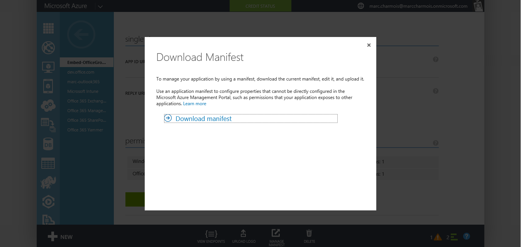Open SQL Databases DB icon in sidebar
The image size is (521, 247).
click(48, 144)
